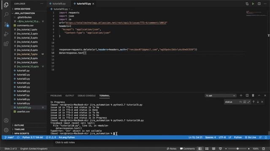Image resolution: width=270 pixels, height=151 pixels.
Task: Create a new terminal with plus icon
Action: (241, 95)
